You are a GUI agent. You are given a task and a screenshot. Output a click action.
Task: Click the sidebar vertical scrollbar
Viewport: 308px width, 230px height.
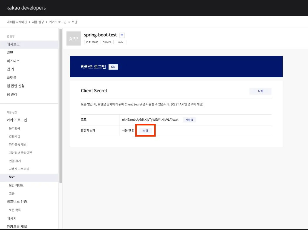[61, 106]
